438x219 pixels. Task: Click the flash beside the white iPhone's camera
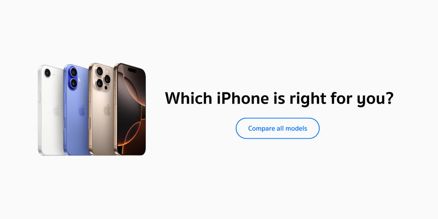click(54, 74)
